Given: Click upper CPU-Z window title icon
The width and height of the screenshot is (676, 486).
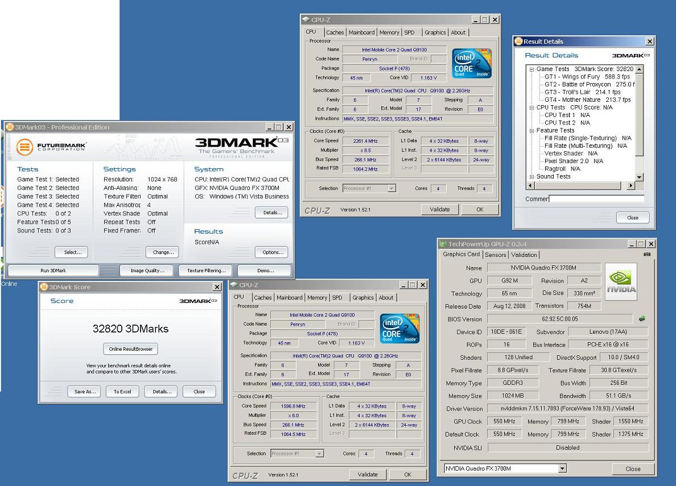Looking at the screenshot, I should click(x=306, y=19).
